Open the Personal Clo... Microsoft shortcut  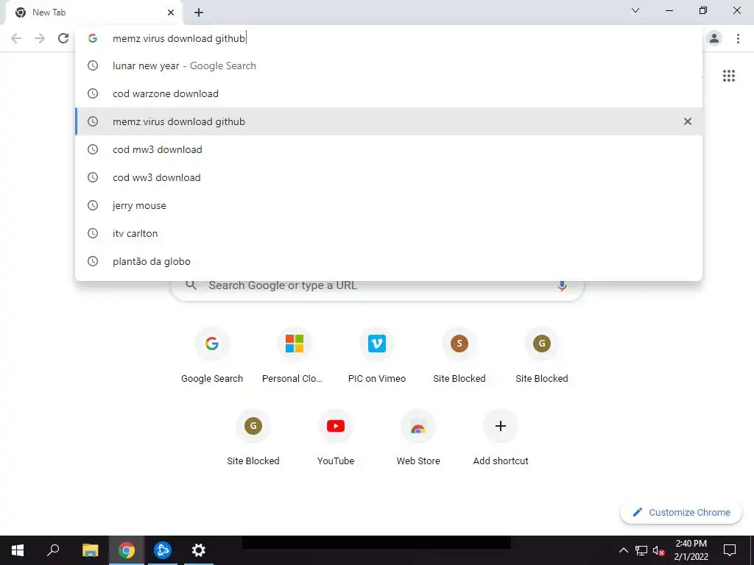pos(295,355)
